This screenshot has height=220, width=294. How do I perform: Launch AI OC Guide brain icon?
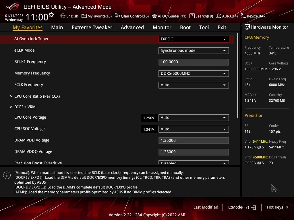coord(154,16)
